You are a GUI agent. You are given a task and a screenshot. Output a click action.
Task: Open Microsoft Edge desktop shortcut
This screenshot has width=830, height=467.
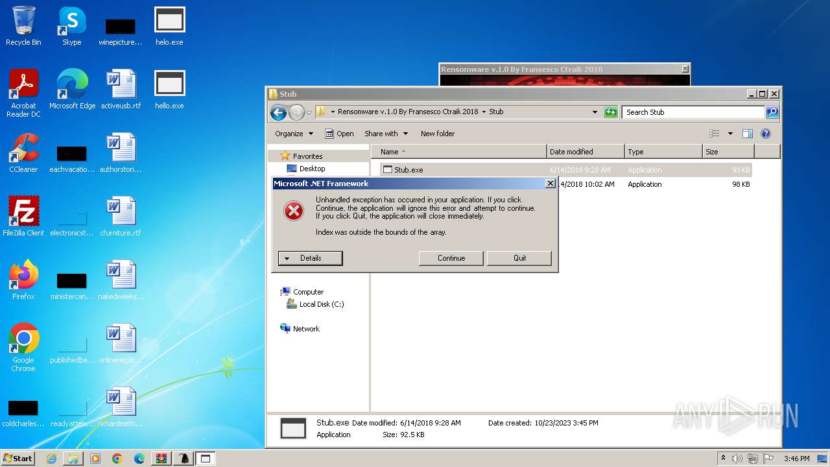point(72,90)
